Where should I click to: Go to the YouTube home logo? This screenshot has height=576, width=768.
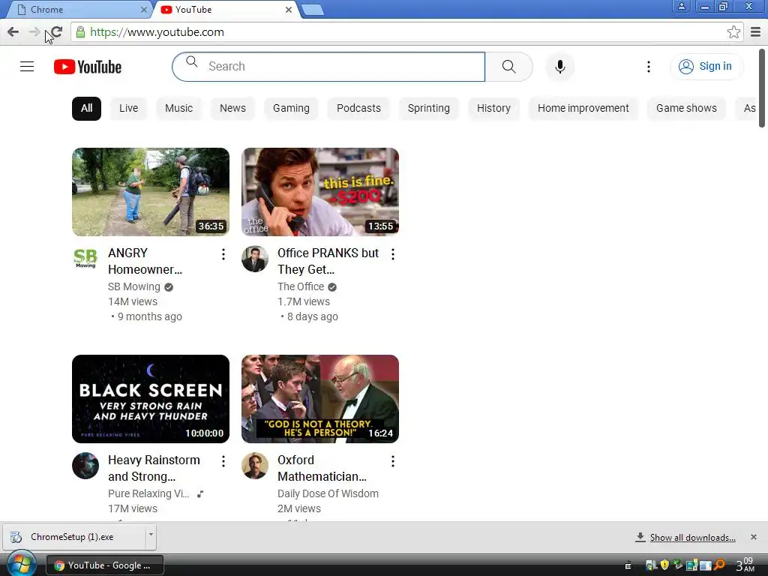click(x=88, y=67)
